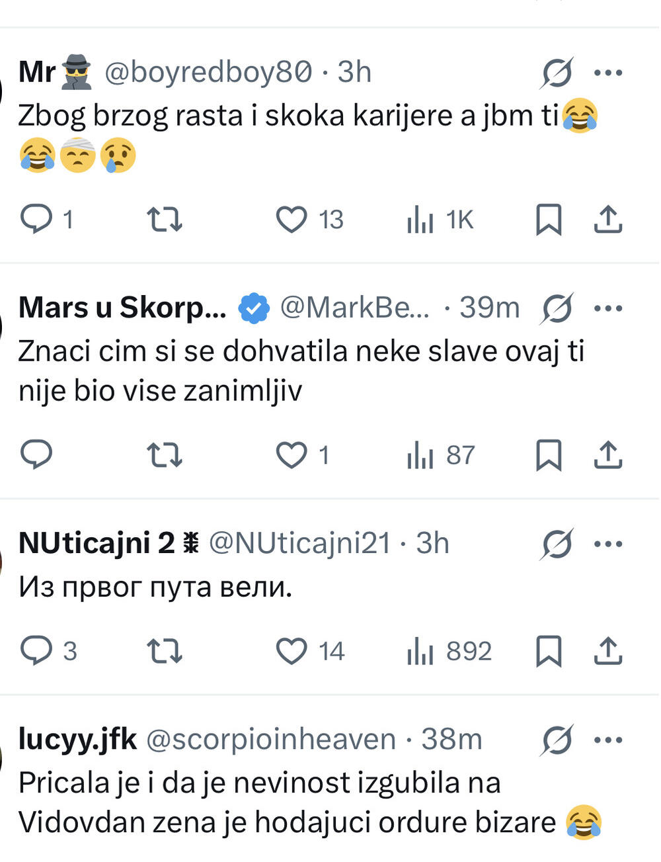Reply to the Mars u Skorp tweet

(36, 455)
